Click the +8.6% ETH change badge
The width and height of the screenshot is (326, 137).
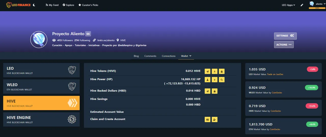pos(312,124)
